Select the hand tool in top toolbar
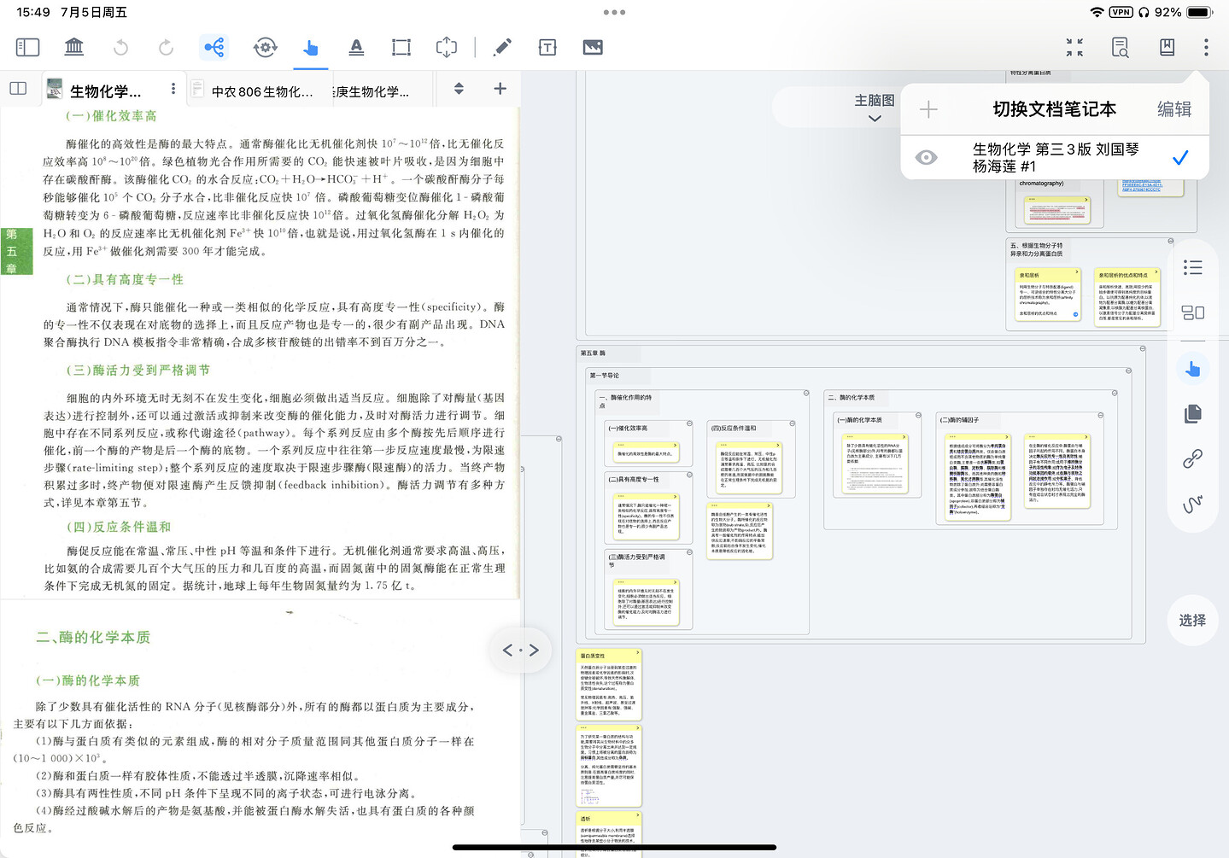Viewport: 1229px width, 858px height. tap(311, 47)
